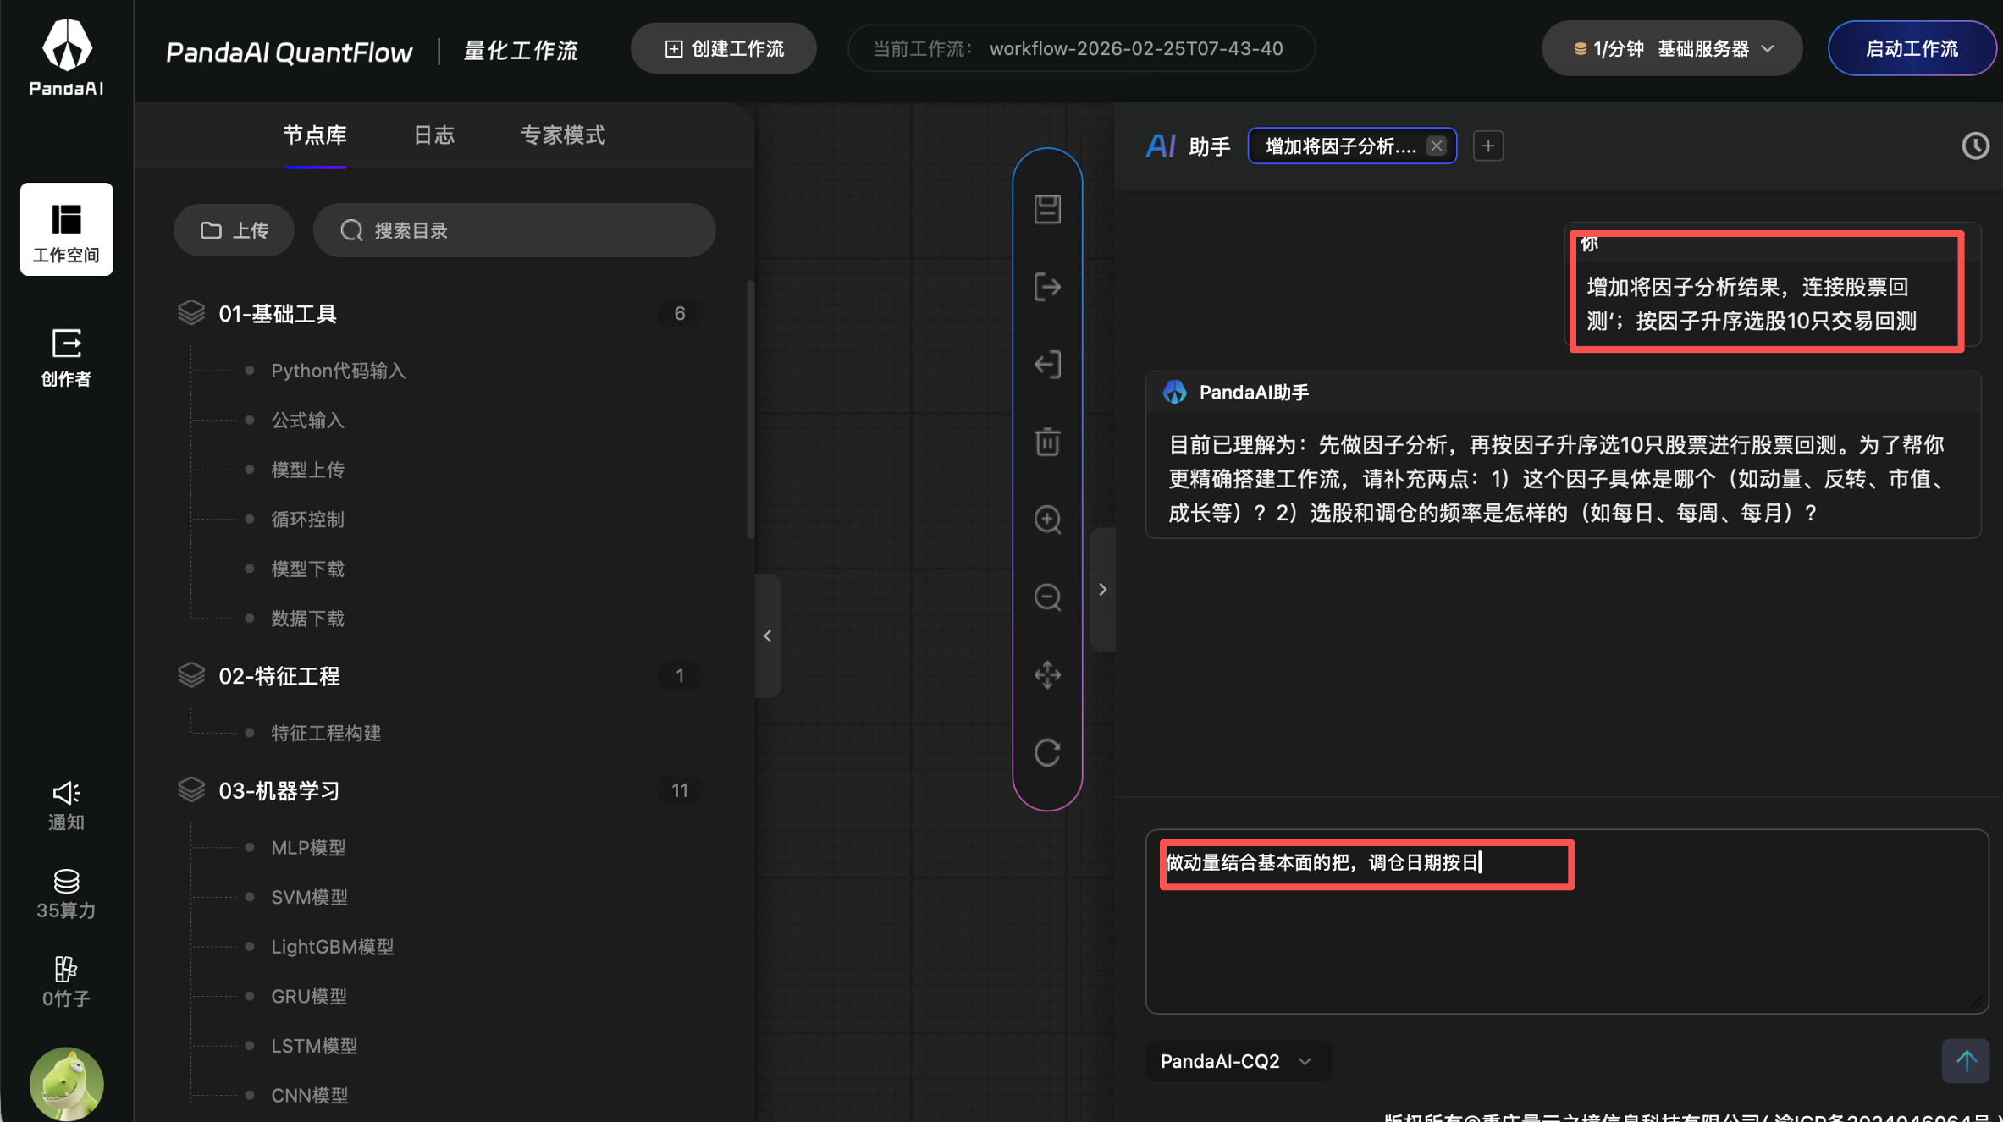Switch to the 节点库 tab

[315, 135]
